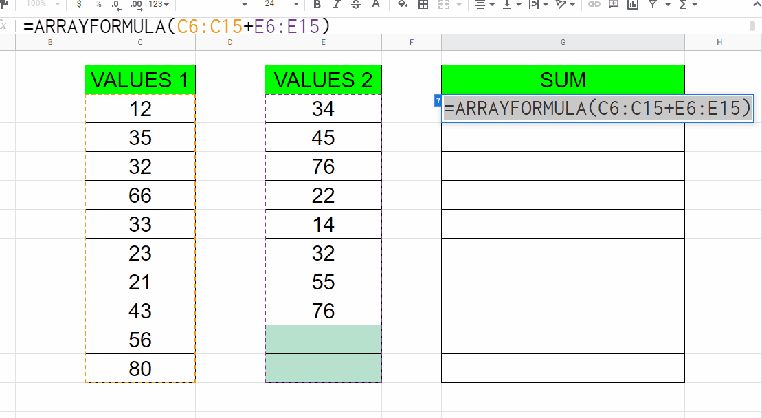Click cell containing 33
This screenshot has width=762, height=418.
pos(140,224)
